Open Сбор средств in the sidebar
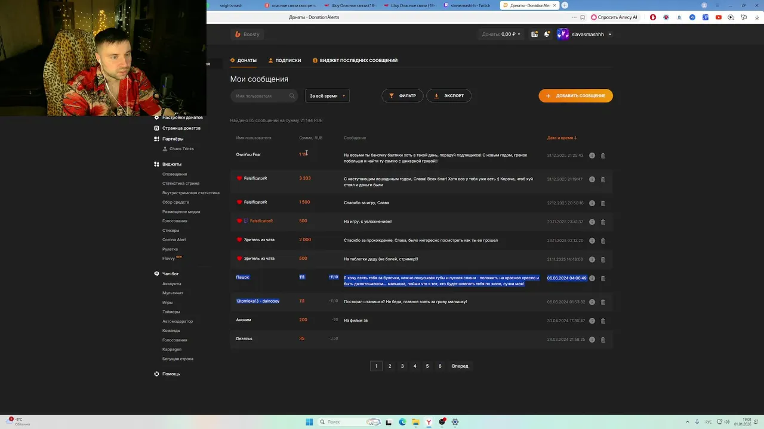 [175, 203]
